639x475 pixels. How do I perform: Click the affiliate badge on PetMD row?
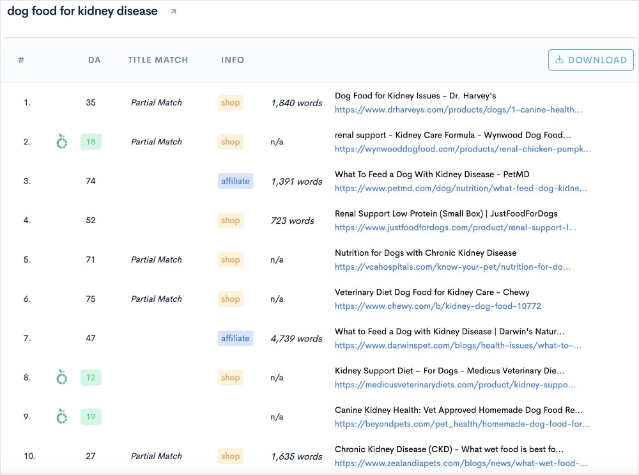tap(235, 181)
